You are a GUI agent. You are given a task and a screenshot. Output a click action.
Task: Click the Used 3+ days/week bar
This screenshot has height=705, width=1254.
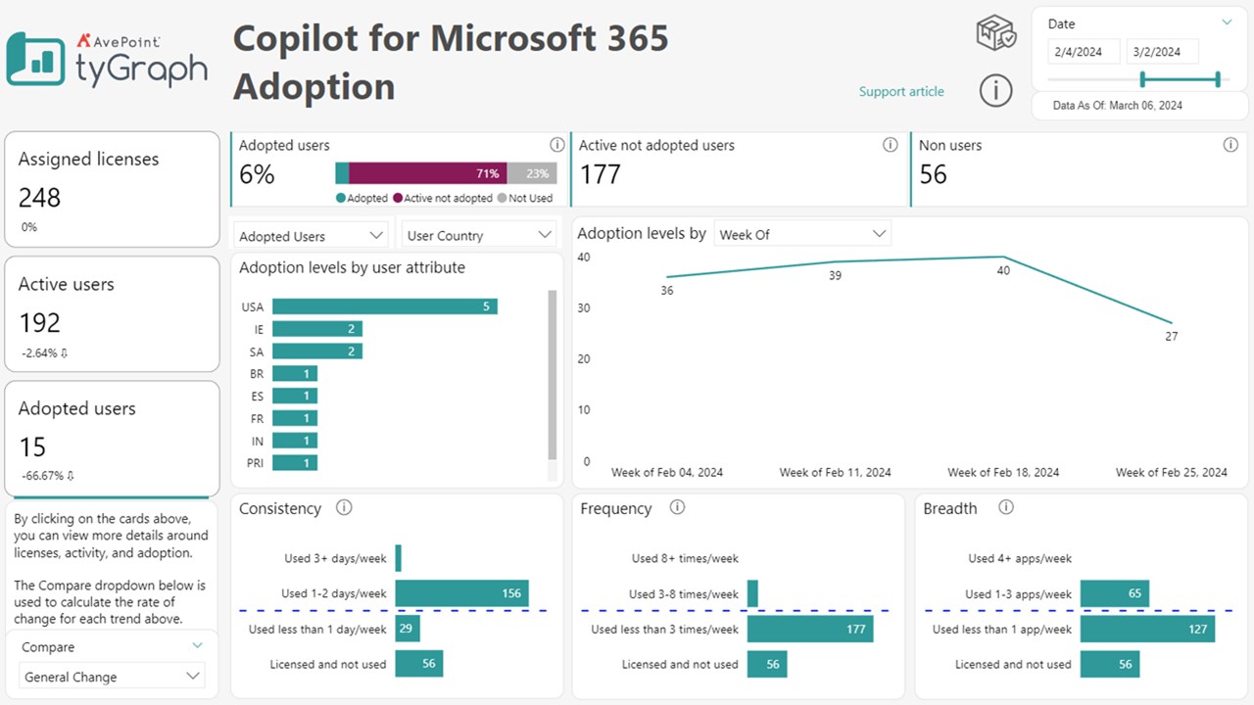(399, 558)
